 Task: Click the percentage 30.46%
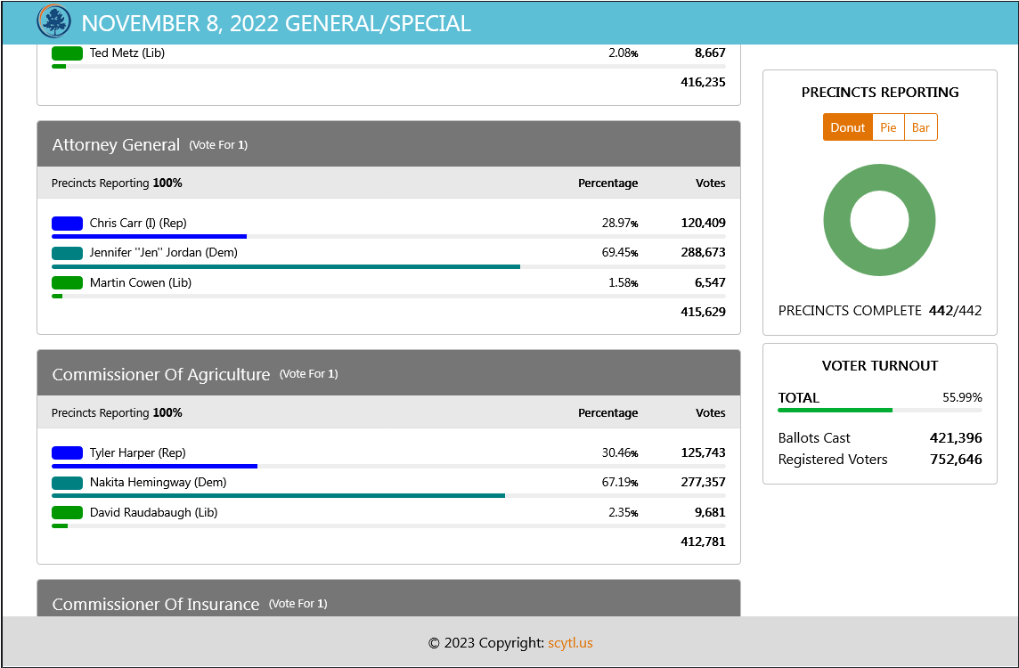620,453
